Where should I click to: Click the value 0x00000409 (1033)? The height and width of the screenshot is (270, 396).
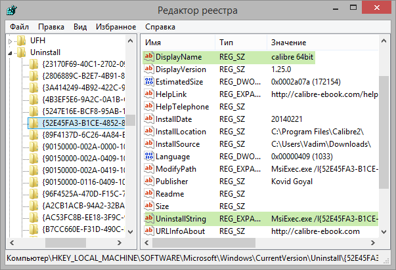(x=302, y=157)
